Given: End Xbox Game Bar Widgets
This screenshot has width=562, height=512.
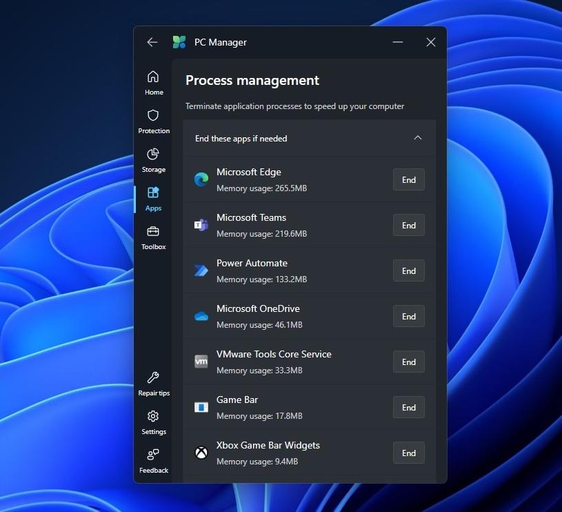Looking at the screenshot, I should [409, 453].
